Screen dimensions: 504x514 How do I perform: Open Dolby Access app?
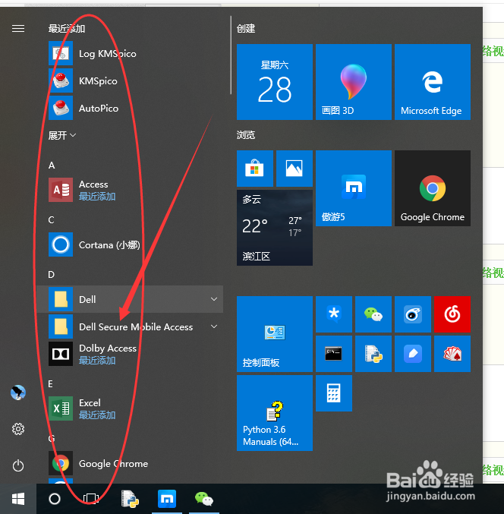(130, 354)
